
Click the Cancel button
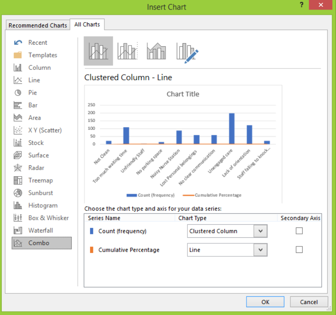coord(309,302)
